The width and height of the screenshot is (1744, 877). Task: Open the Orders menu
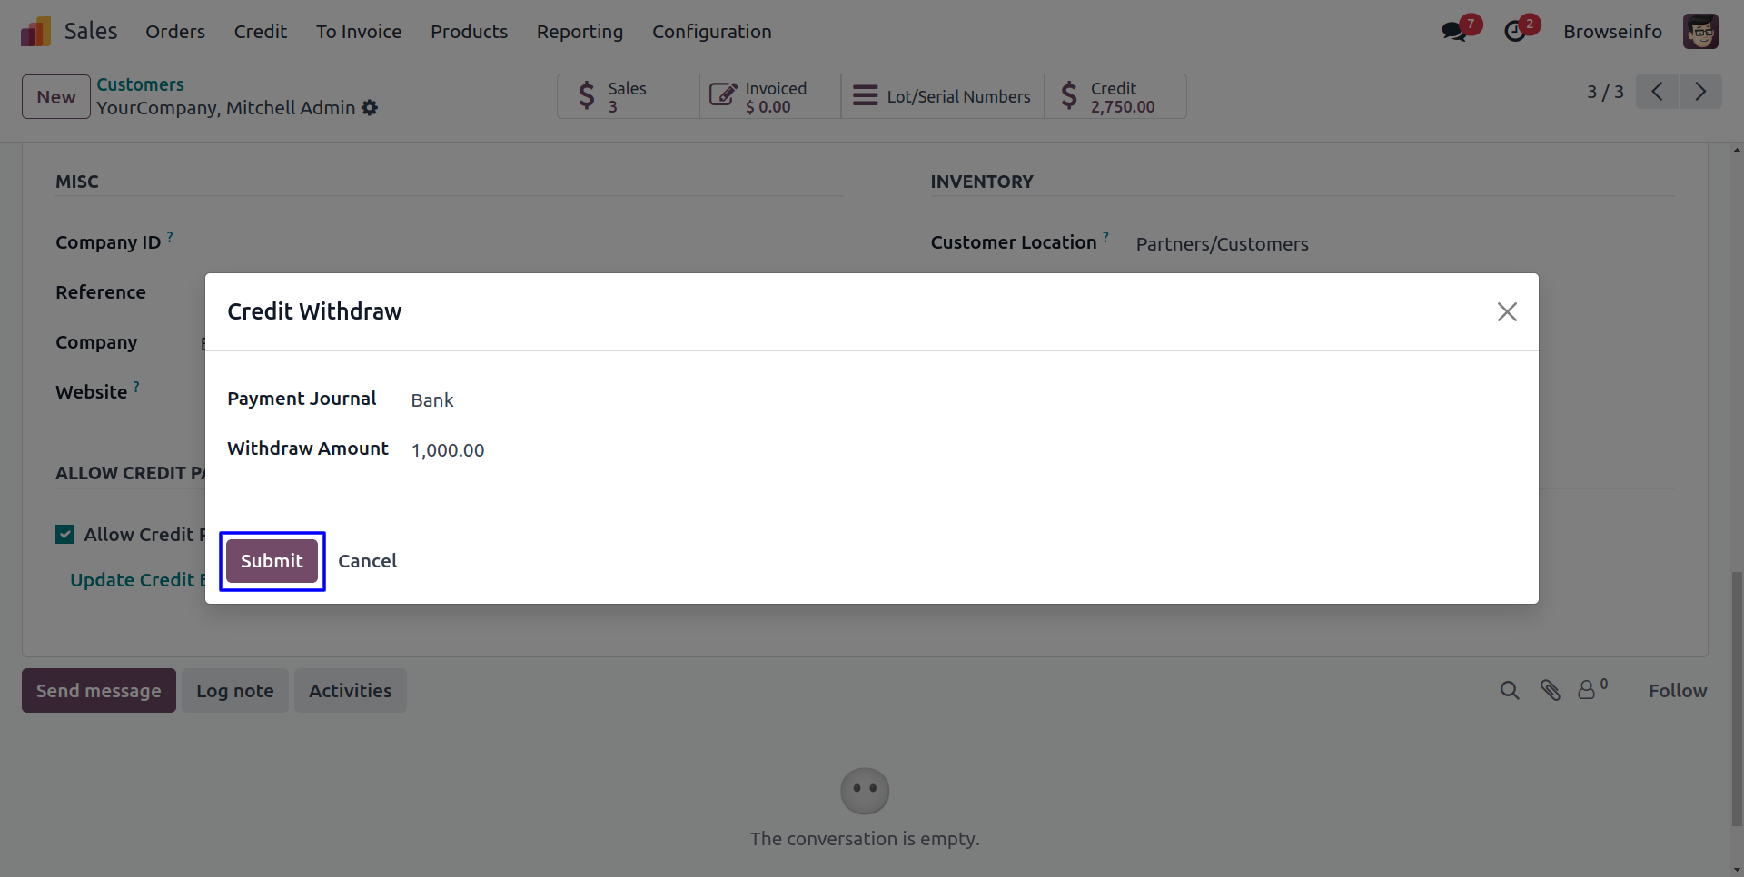[175, 32]
